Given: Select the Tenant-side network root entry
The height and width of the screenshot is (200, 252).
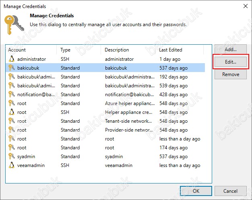Looking at the screenshot, I should pos(105,121).
